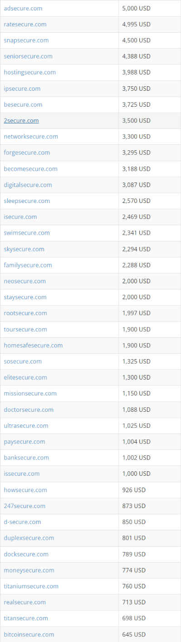Open elitesecure.com domain link
This screenshot has width=181, height=642.
[25, 377]
